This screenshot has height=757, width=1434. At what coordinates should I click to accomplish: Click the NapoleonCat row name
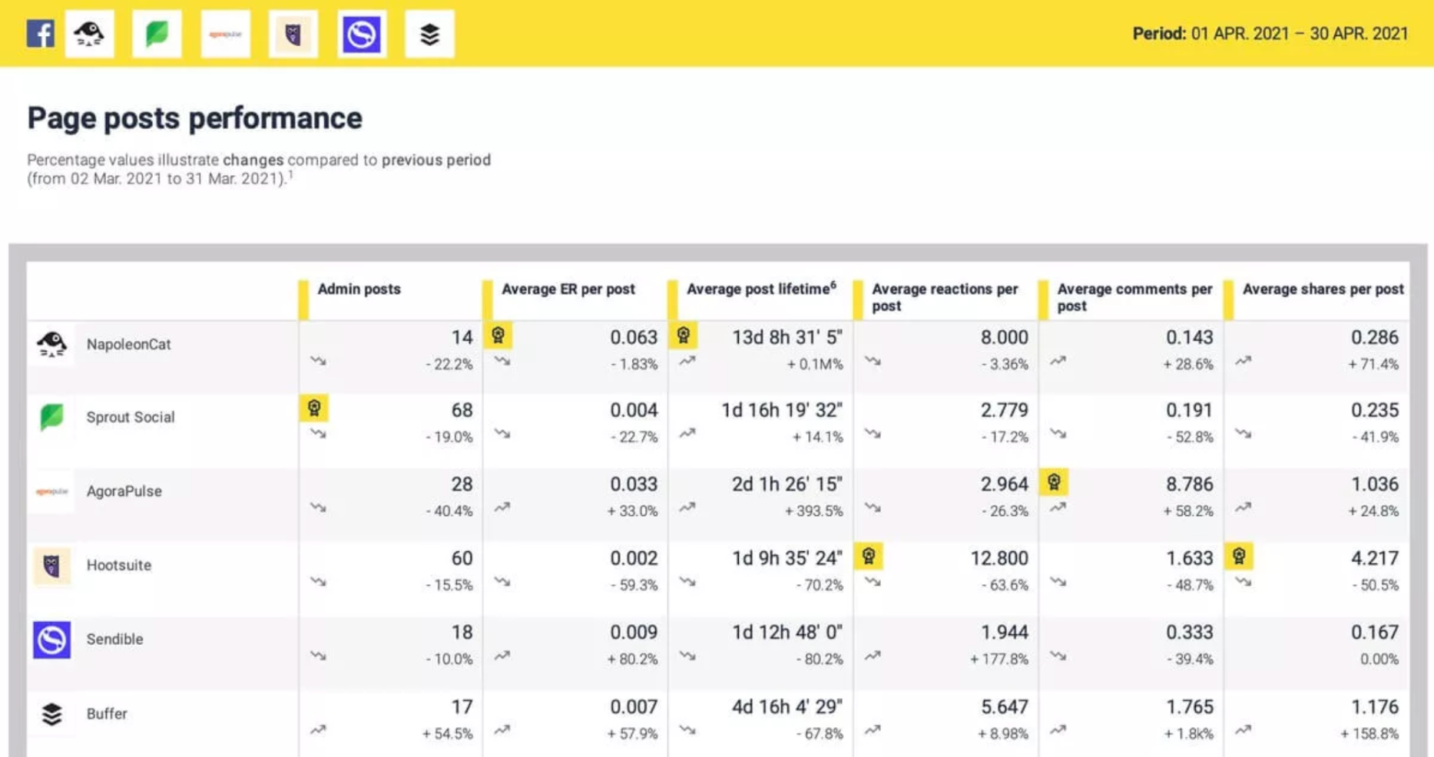[x=128, y=345]
